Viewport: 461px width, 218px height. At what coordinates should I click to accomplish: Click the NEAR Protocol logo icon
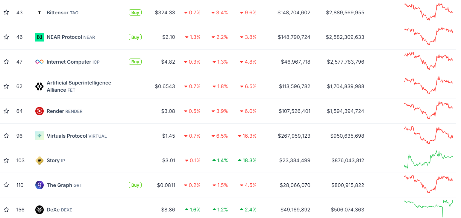click(x=39, y=37)
